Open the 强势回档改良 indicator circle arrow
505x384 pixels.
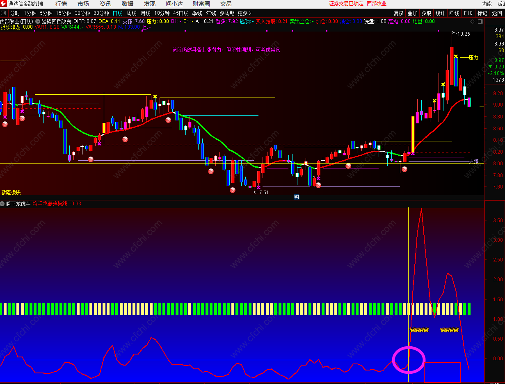(x=38, y=21)
